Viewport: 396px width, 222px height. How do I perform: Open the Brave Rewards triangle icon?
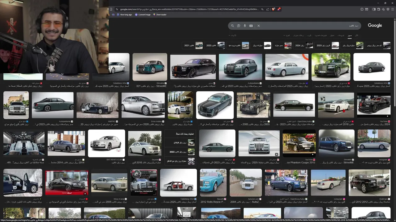(278, 9)
